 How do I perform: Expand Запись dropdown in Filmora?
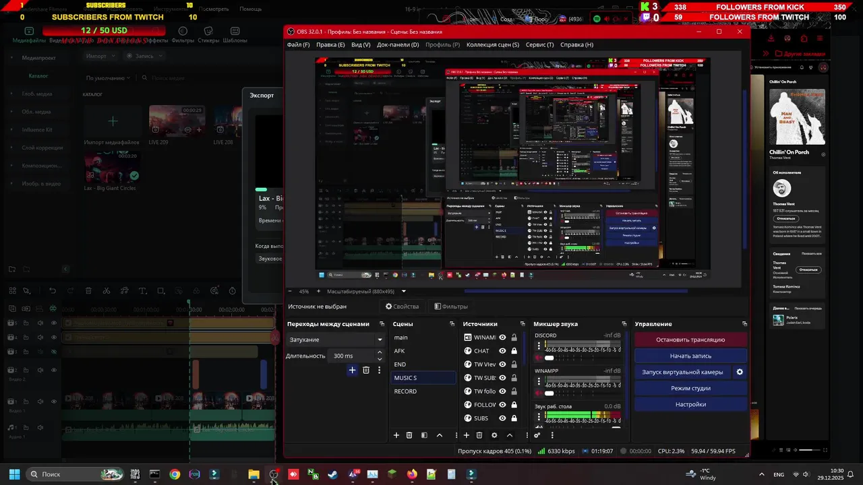point(160,56)
